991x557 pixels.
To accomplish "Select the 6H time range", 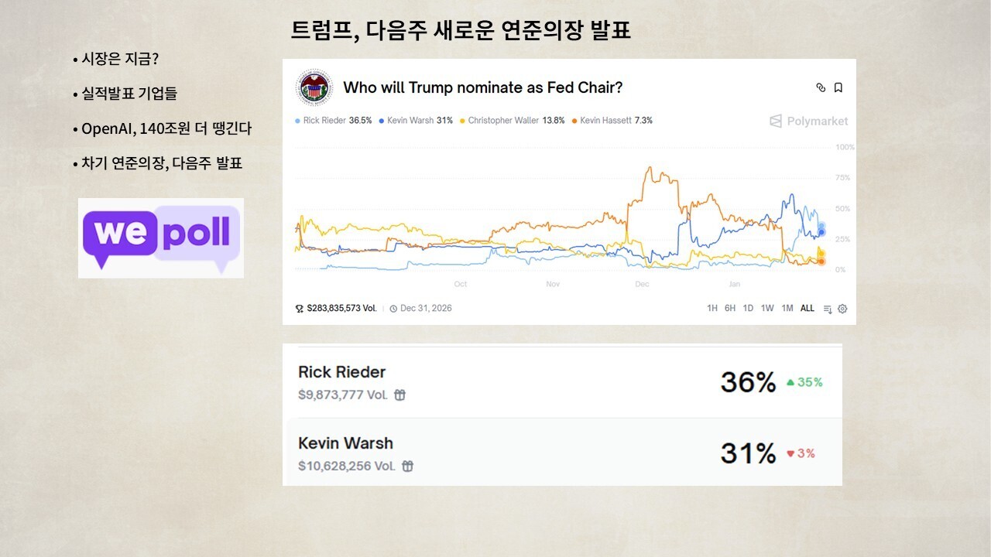I will [x=730, y=308].
